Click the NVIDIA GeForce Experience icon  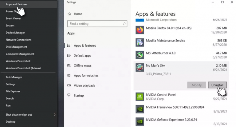(140, 121)
